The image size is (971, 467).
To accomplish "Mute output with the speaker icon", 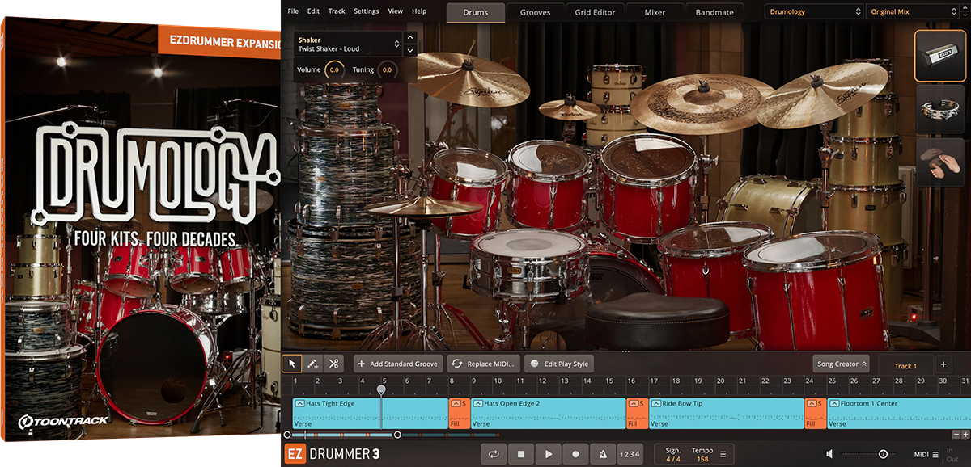I will [830, 454].
